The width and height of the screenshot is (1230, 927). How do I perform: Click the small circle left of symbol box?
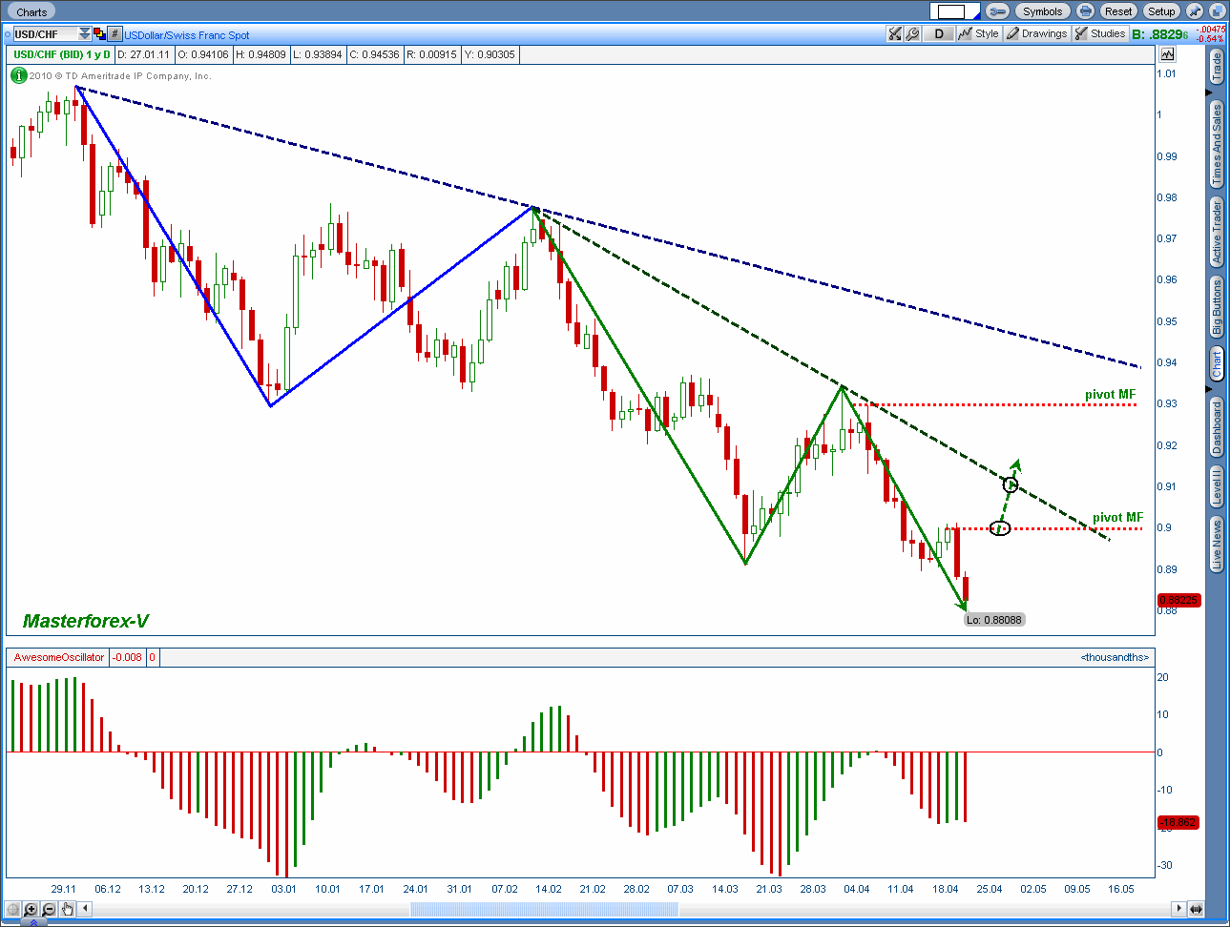(8, 34)
